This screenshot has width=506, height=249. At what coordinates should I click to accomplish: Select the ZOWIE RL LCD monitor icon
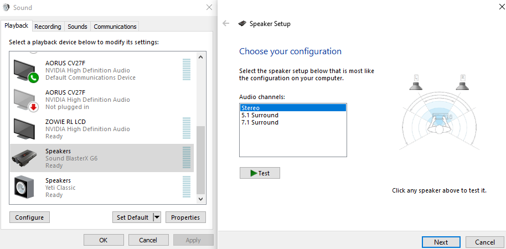coord(24,129)
